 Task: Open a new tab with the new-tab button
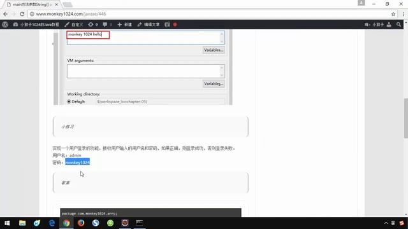pyautogui.click(x=68, y=4)
